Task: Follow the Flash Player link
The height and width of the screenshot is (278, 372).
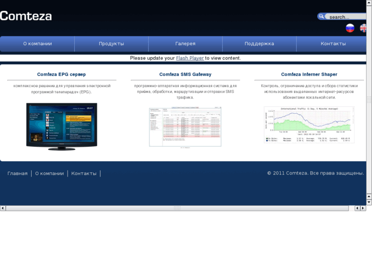Action: [190, 58]
